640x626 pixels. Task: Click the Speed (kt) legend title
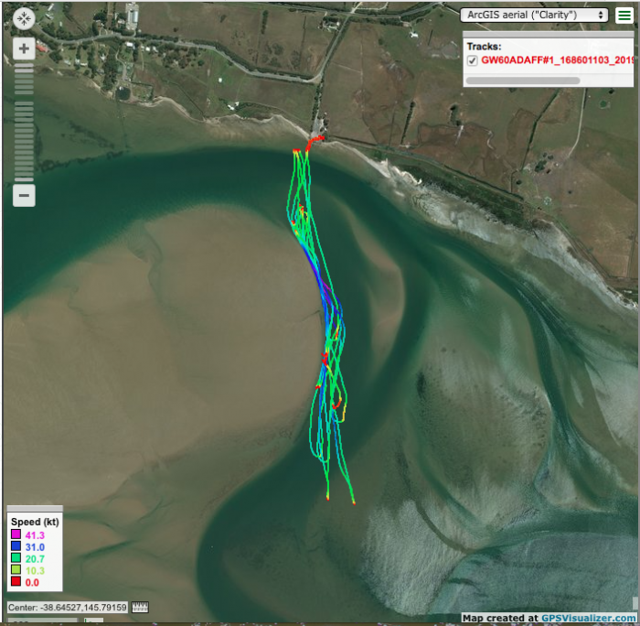36,522
